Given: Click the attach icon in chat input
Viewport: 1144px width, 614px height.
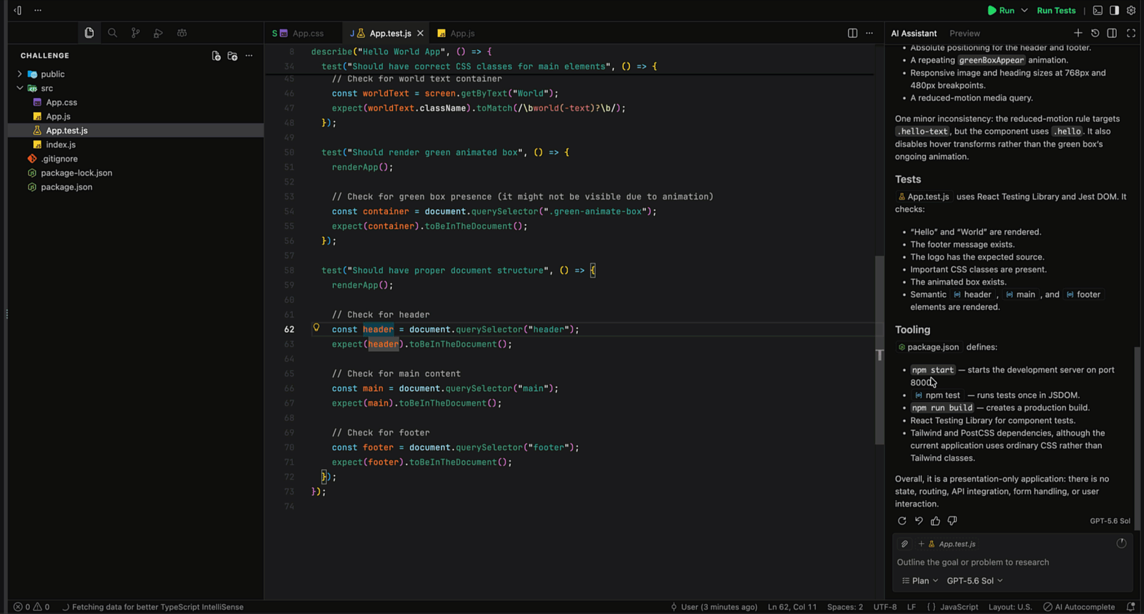Looking at the screenshot, I should (x=905, y=544).
